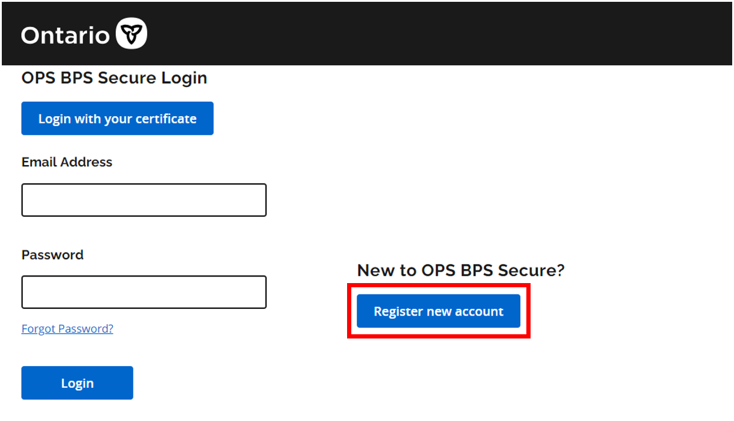The width and height of the screenshot is (734, 421).
Task: Click the Register new account button
Action: click(x=438, y=311)
